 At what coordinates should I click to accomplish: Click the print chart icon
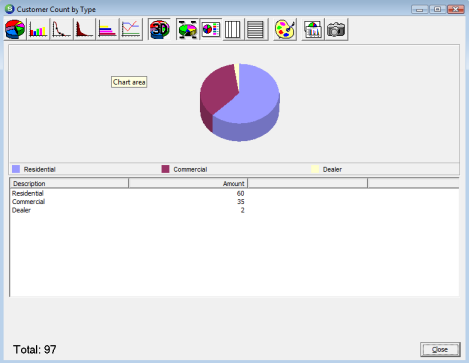[x=313, y=29]
